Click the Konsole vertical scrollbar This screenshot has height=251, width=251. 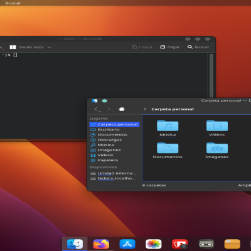[x=211, y=75]
